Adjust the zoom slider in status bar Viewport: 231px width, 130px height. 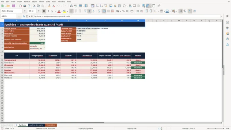click(x=215, y=128)
